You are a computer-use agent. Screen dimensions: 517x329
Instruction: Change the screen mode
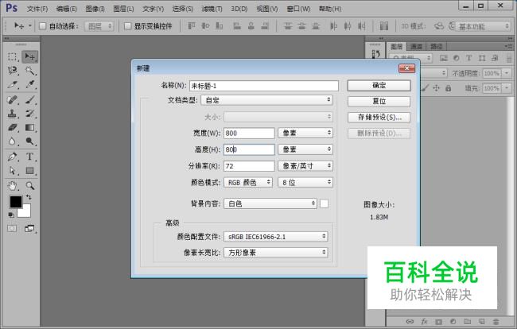tap(29, 228)
